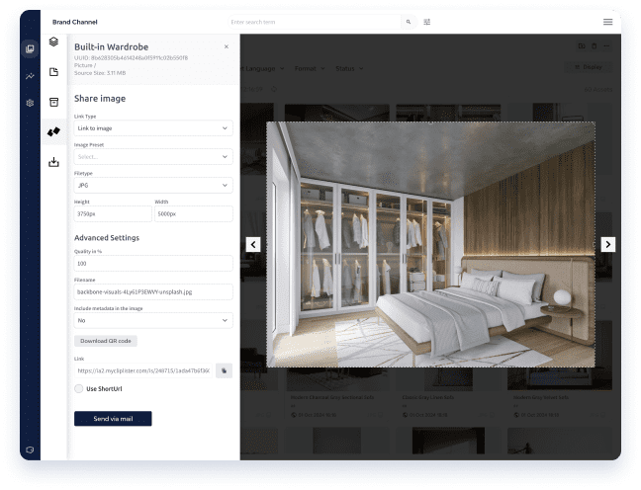The width and height of the screenshot is (641, 490).
Task: Open the Filetype JPG dropdown
Action: pos(153,186)
